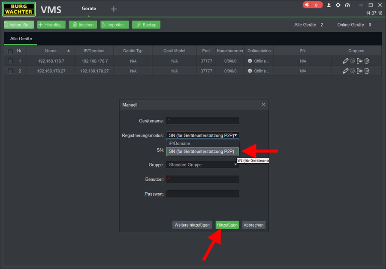Open the user account icon
The width and height of the screenshot is (386, 269).
click(x=329, y=5)
